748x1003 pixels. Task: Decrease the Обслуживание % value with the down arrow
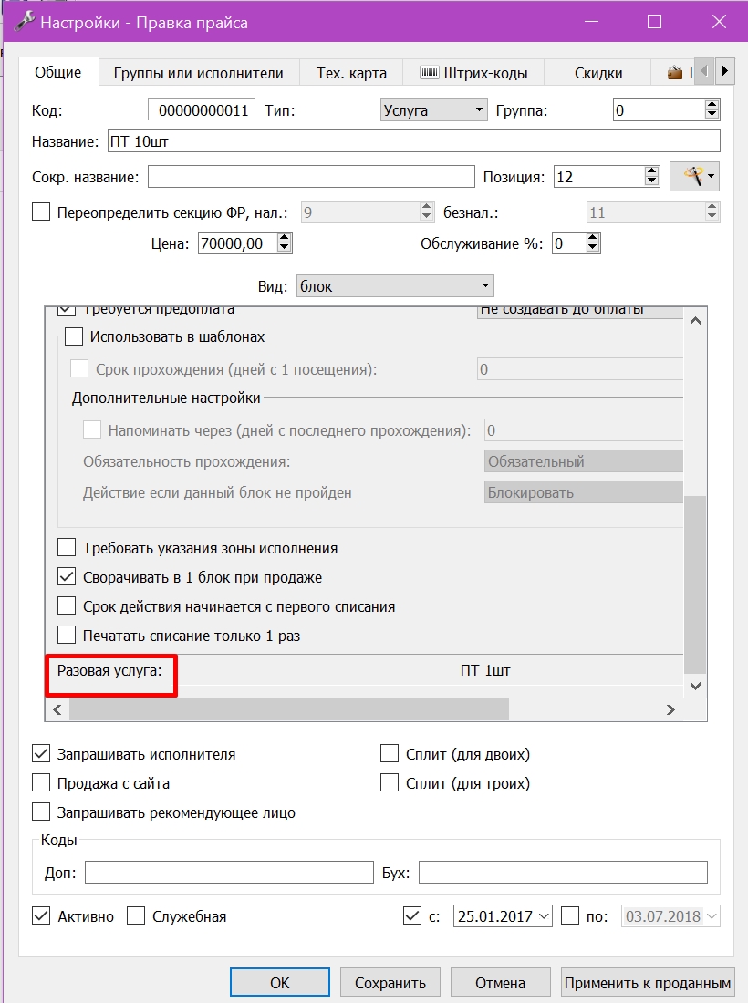pos(593,248)
